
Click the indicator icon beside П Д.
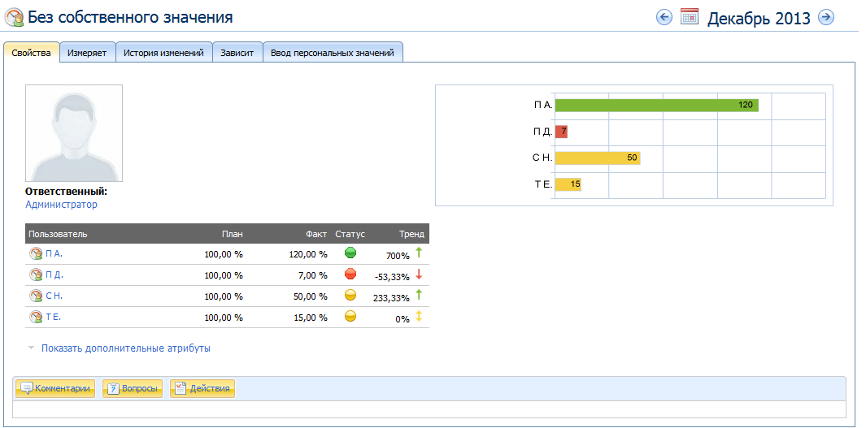pos(36,275)
